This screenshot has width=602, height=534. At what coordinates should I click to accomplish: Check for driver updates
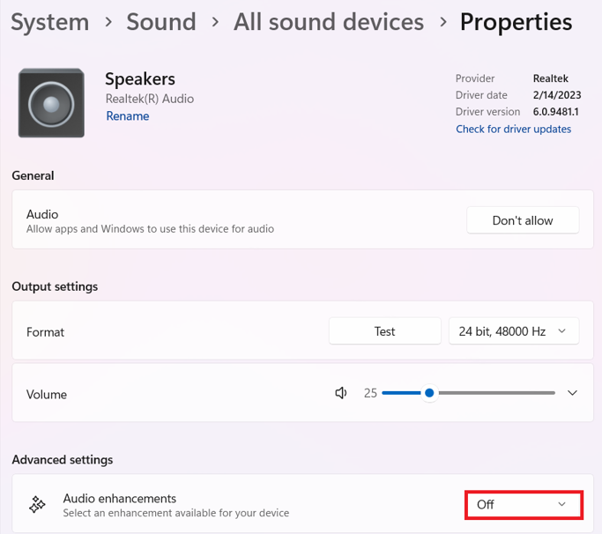[513, 129]
